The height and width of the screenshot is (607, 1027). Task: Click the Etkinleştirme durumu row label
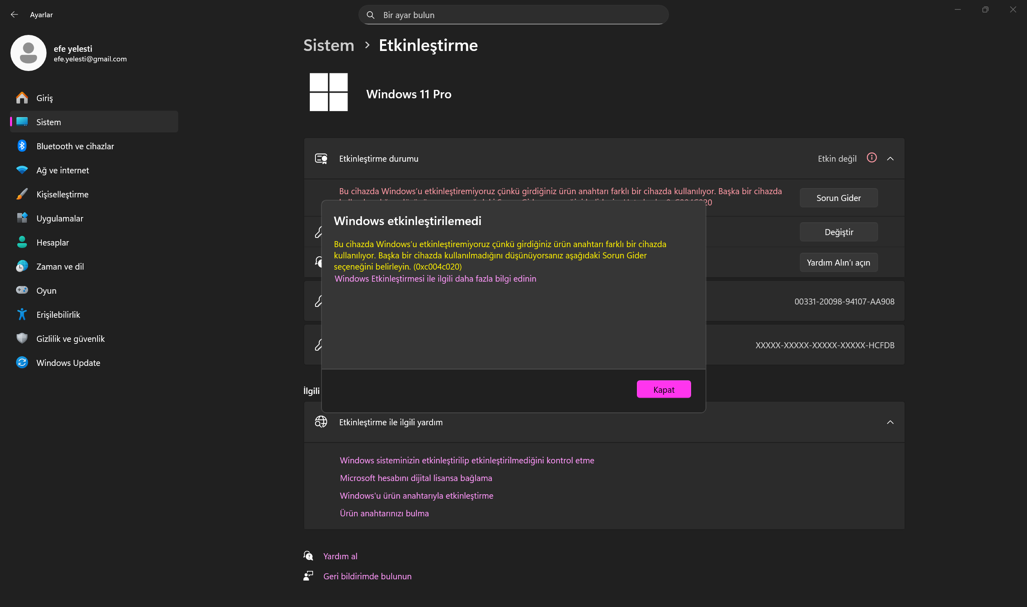(378, 159)
